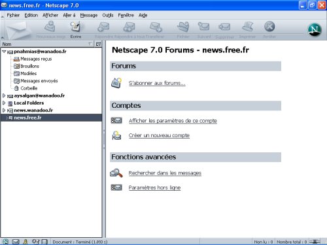327x245 pixels.
Task: Select the Brouillons folder
Action: tap(29, 66)
